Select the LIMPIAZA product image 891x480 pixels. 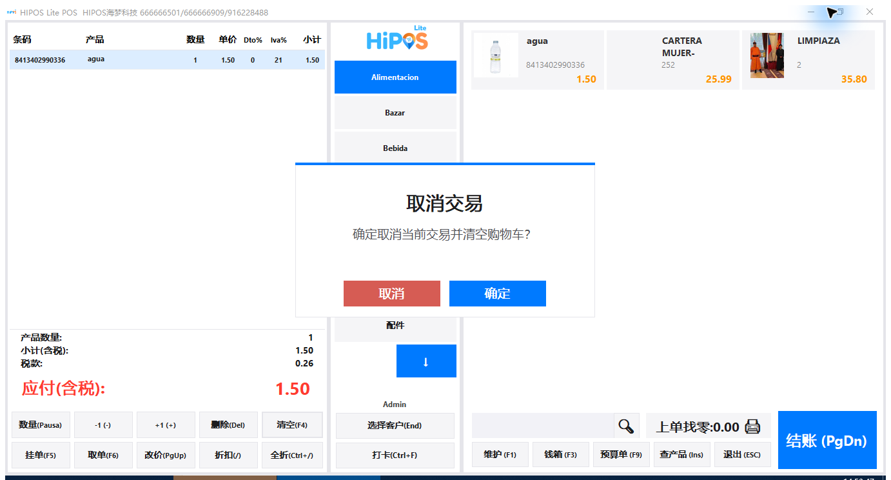click(x=767, y=55)
